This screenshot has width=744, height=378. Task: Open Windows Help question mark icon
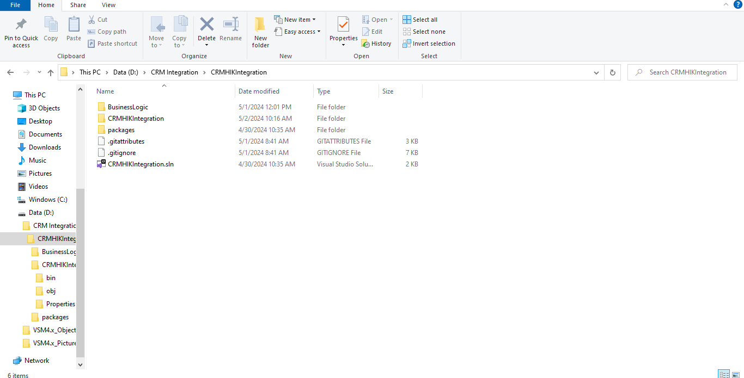(x=738, y=4)
